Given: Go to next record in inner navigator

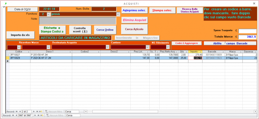Looking at the screenshot, I should click(x=34, y=112).
